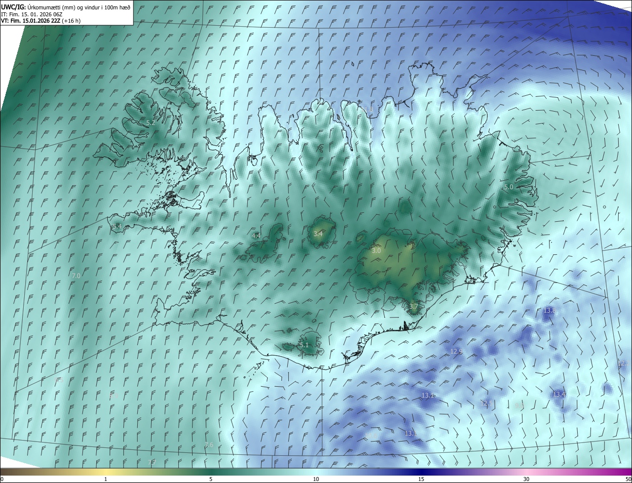Click the valid time line 'VT: Fim. 15.01.2026 22Z (+16 h)'
This screenshot has width=632, height=483.
(x=41, y=21)
